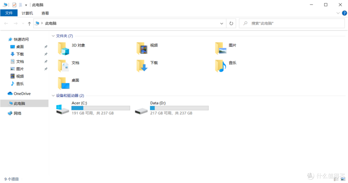Open the 音乐 folder icon in main pane

pos(221,66)
